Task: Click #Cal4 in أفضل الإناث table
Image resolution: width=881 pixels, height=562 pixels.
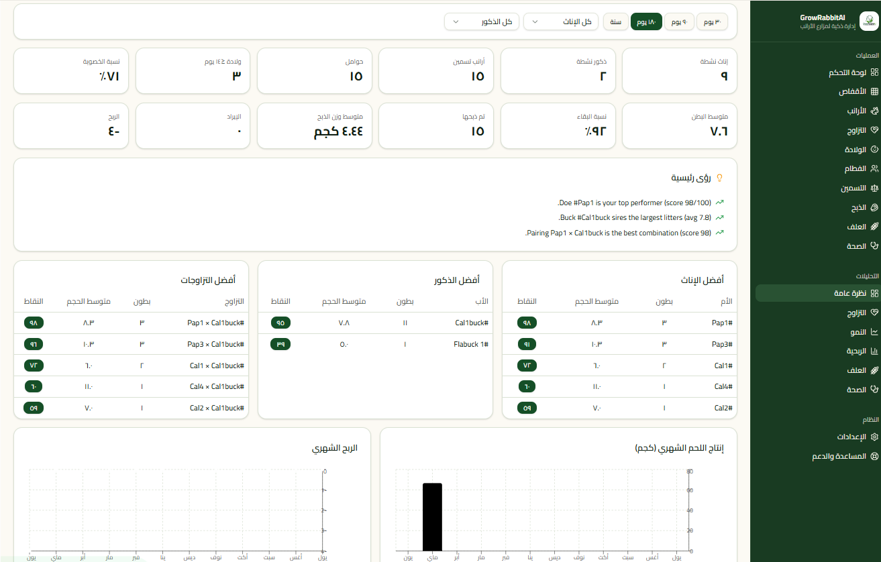Action: pyautogui.click(x=723, y=386)
